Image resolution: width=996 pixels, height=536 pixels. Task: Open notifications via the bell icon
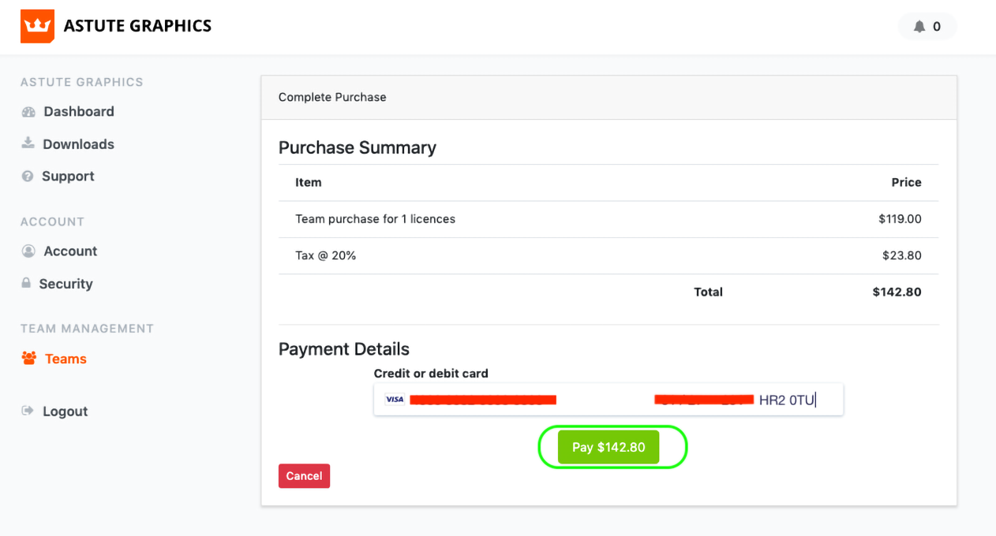point(919,27)
